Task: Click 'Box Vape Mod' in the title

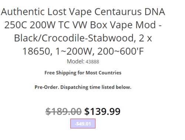Action: click(123, 25)
